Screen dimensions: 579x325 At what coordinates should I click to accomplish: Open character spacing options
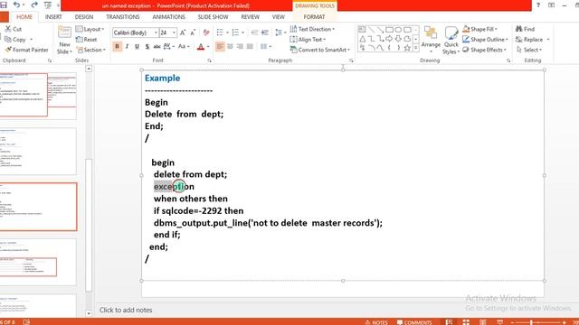(168, 46)
